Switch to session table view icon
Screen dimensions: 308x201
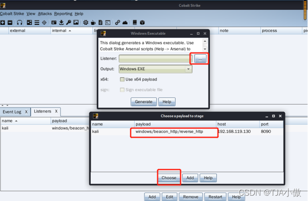(37, 23)
